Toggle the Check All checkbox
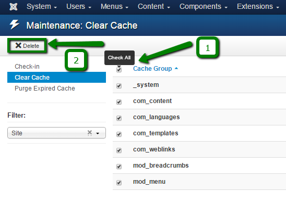The image size is (286, 203). tap(119, 69)
